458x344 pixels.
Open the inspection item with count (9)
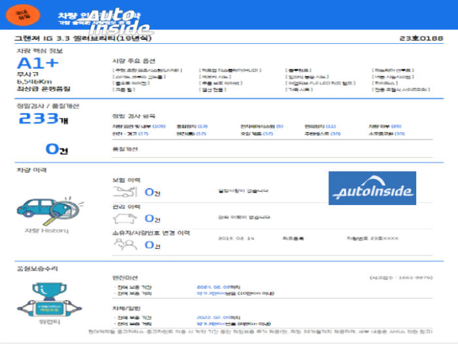point(262,126)
